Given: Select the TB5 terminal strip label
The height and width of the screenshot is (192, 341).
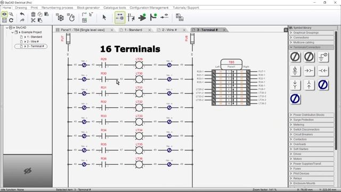Looking at the screenshot, I should tap(231, 62).
